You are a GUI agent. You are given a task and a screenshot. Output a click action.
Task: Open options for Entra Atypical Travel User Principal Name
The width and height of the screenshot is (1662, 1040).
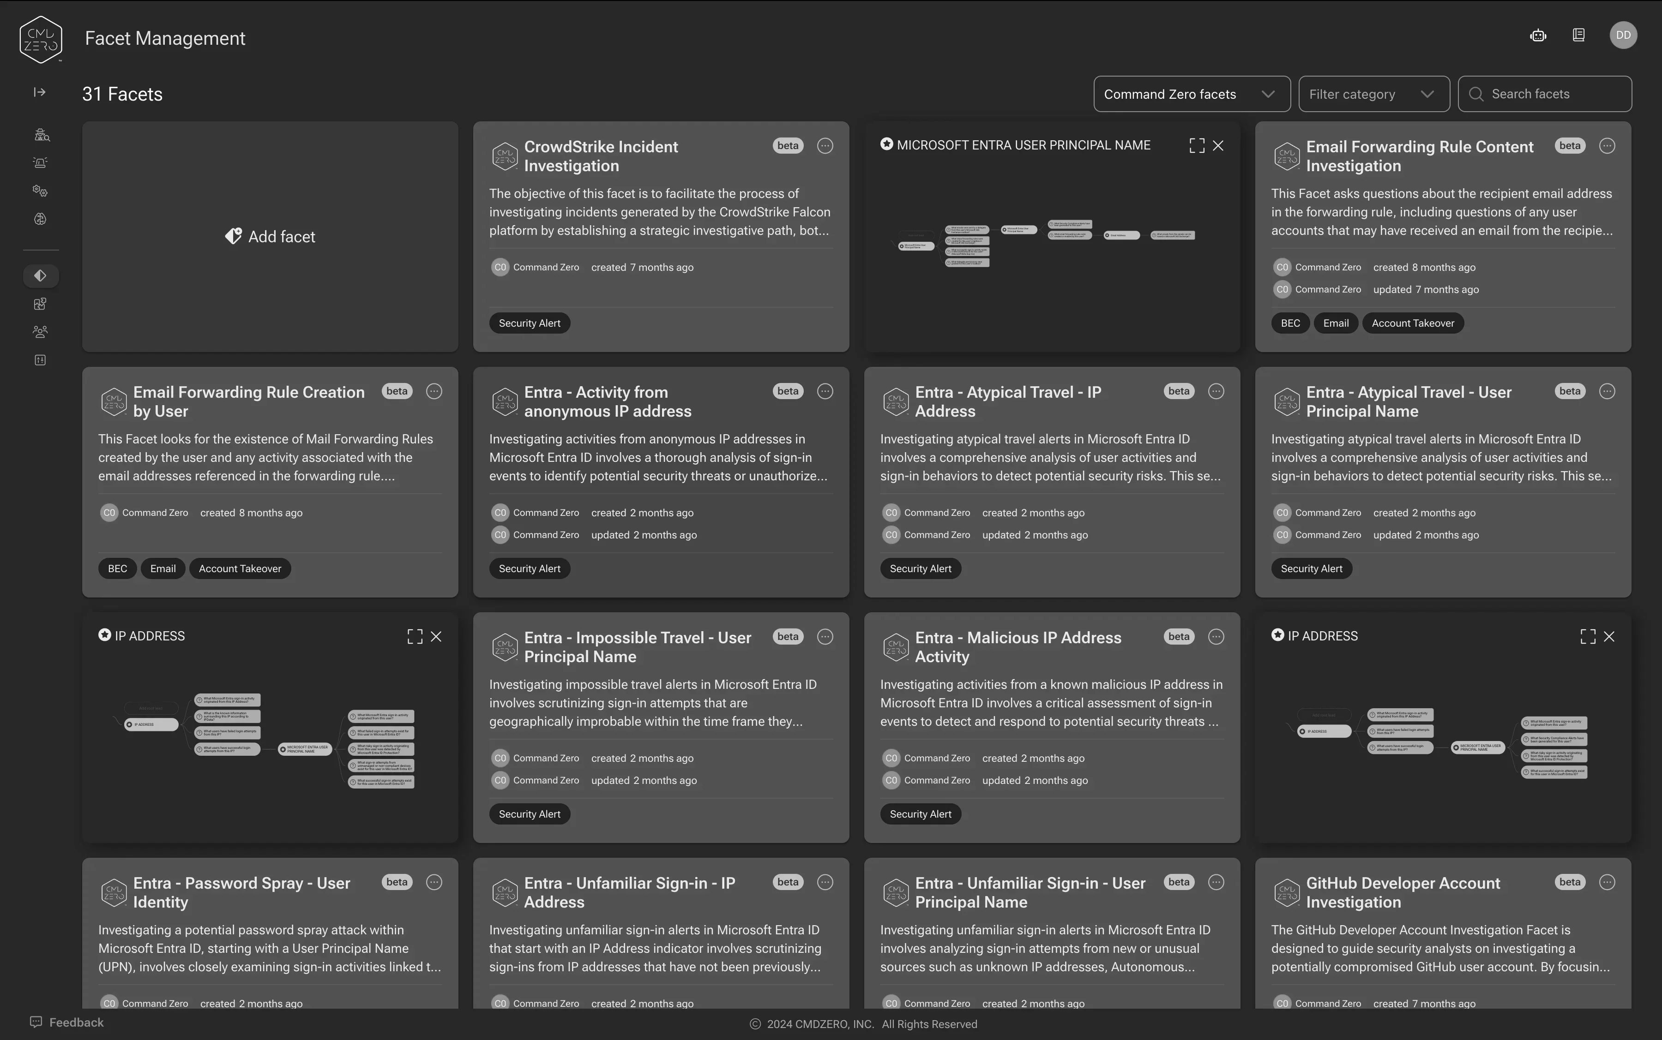1607,391
